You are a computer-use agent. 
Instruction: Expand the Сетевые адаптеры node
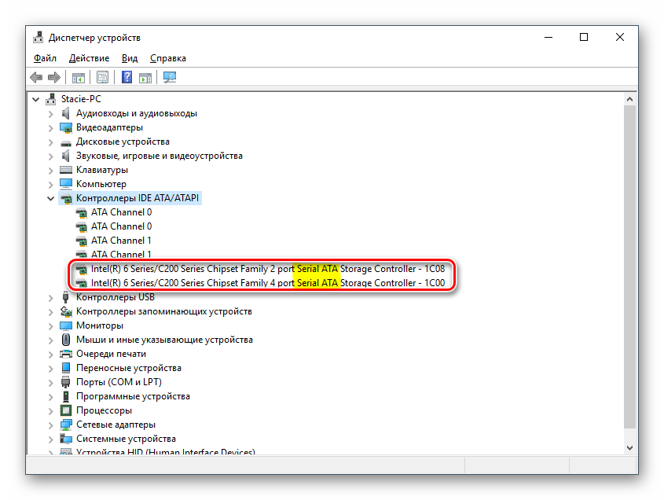point(51,425)
